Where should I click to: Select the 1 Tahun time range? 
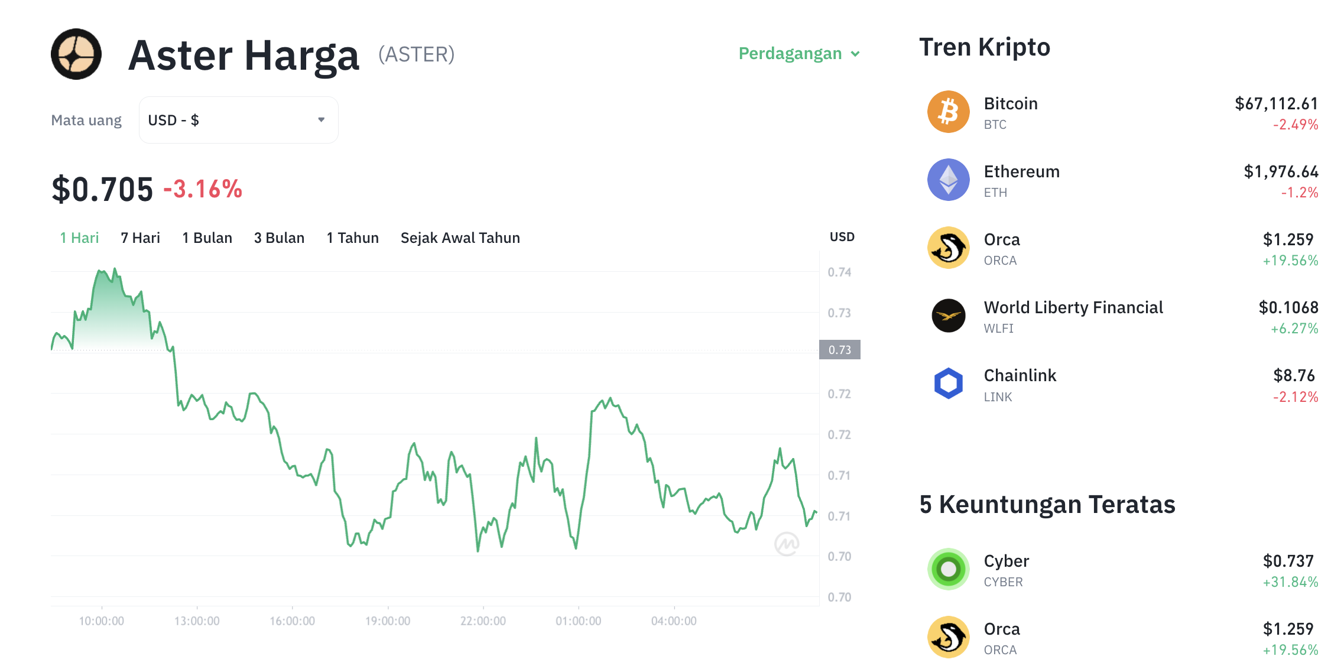[352, 238]
